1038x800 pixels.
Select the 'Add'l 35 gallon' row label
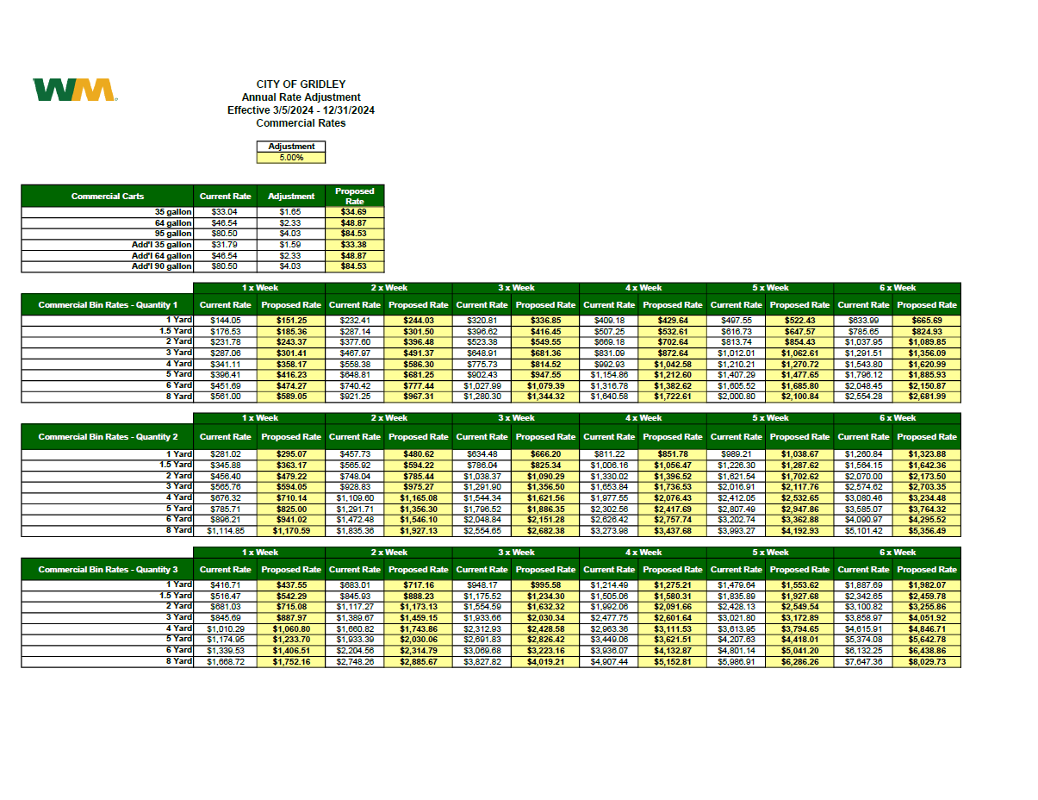point(108,245)
